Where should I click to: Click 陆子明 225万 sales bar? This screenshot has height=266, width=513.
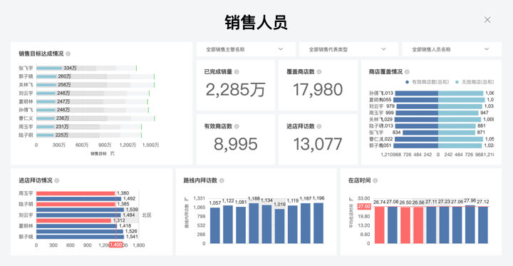click(45, 135)
